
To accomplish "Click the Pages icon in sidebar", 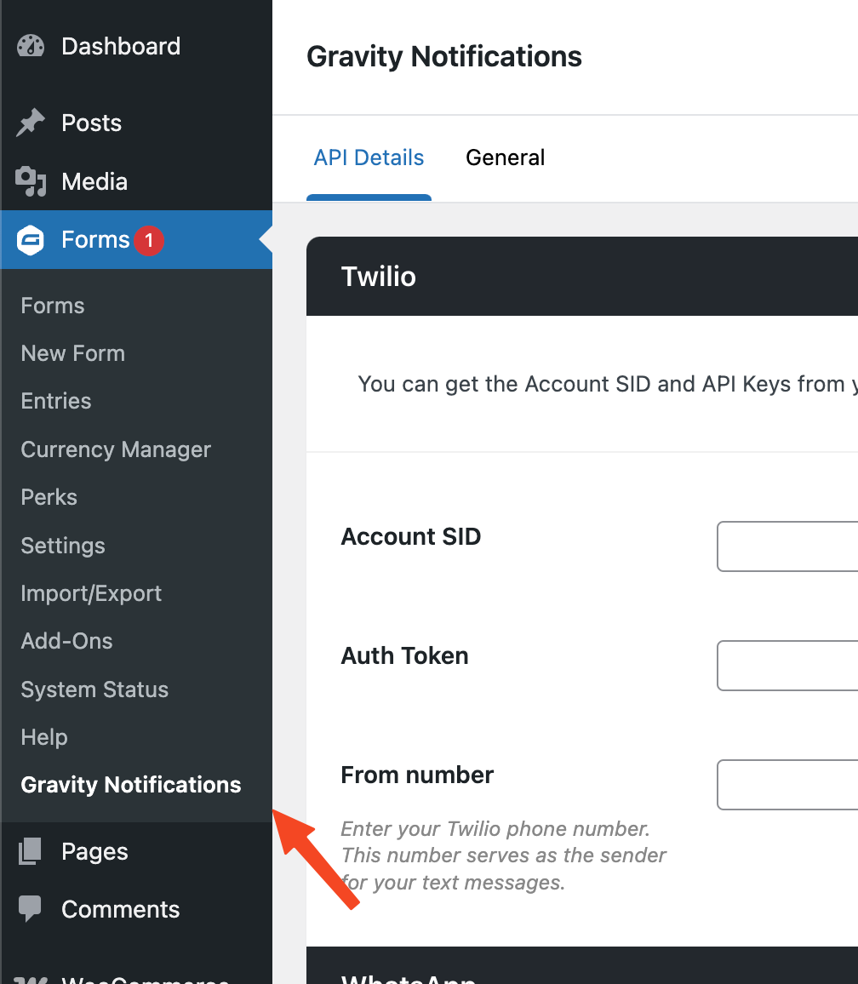I will pos(30,851).
